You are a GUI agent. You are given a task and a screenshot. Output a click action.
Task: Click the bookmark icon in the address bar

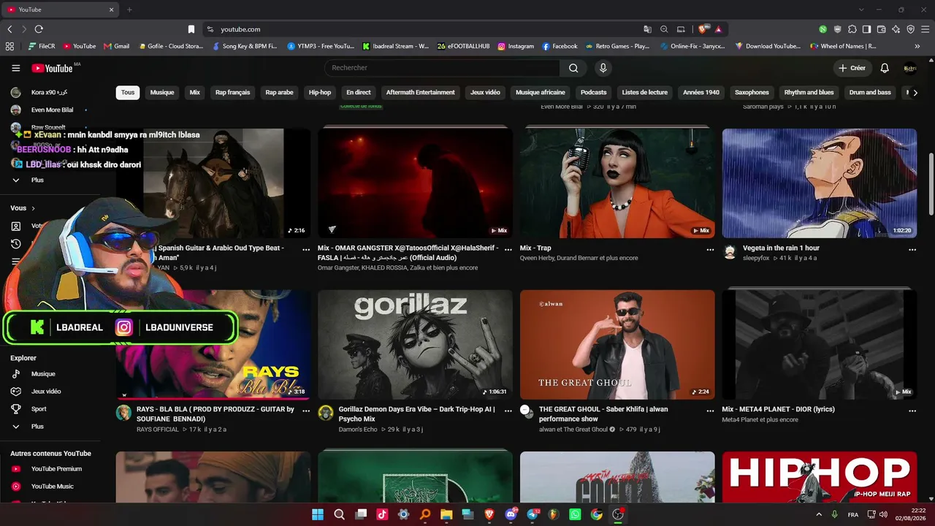pos(191,29)
